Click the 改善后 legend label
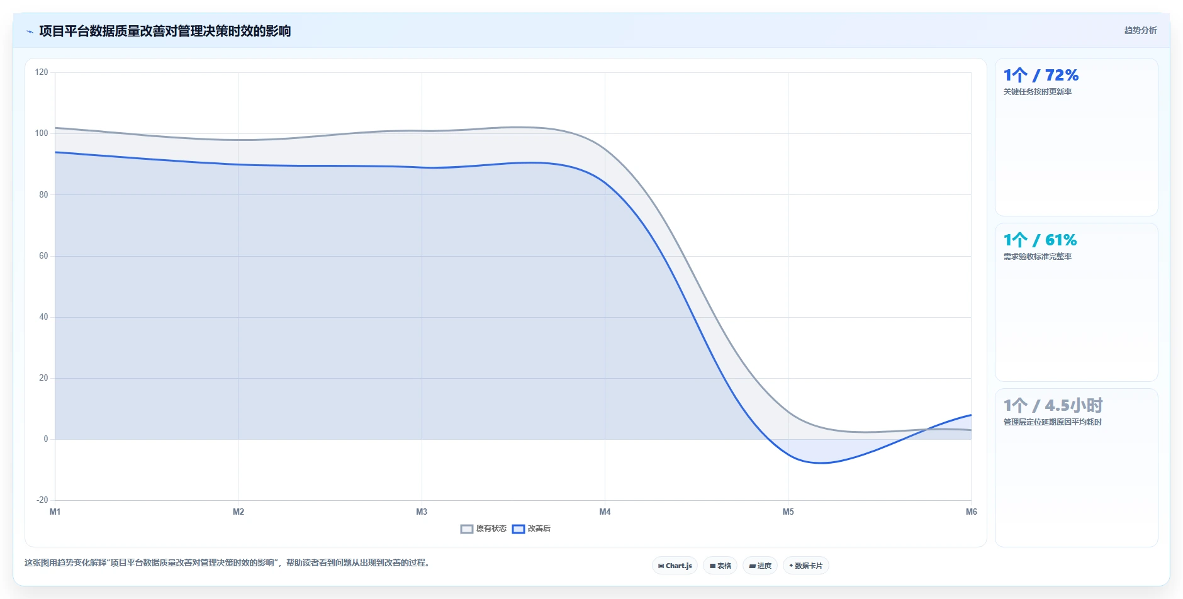The image size is (1183, 599). click(539, 529)
